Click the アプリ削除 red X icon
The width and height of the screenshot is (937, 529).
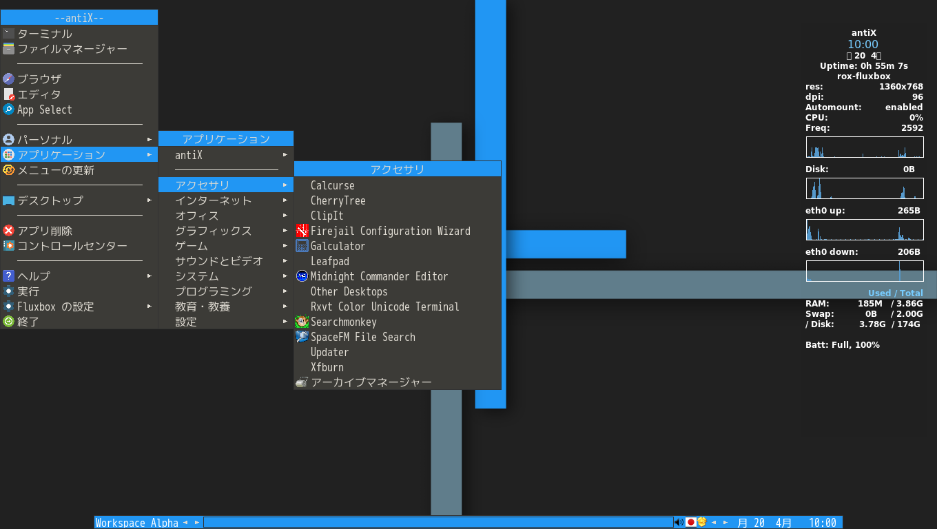click(x=8, y=231)
